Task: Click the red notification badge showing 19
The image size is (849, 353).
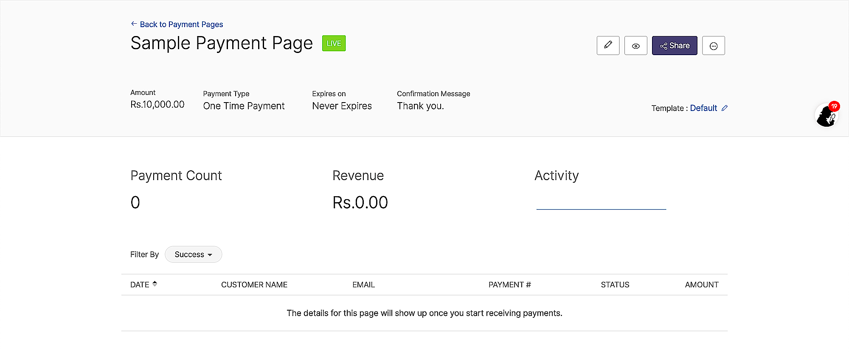Action: (x=834, y=106)
